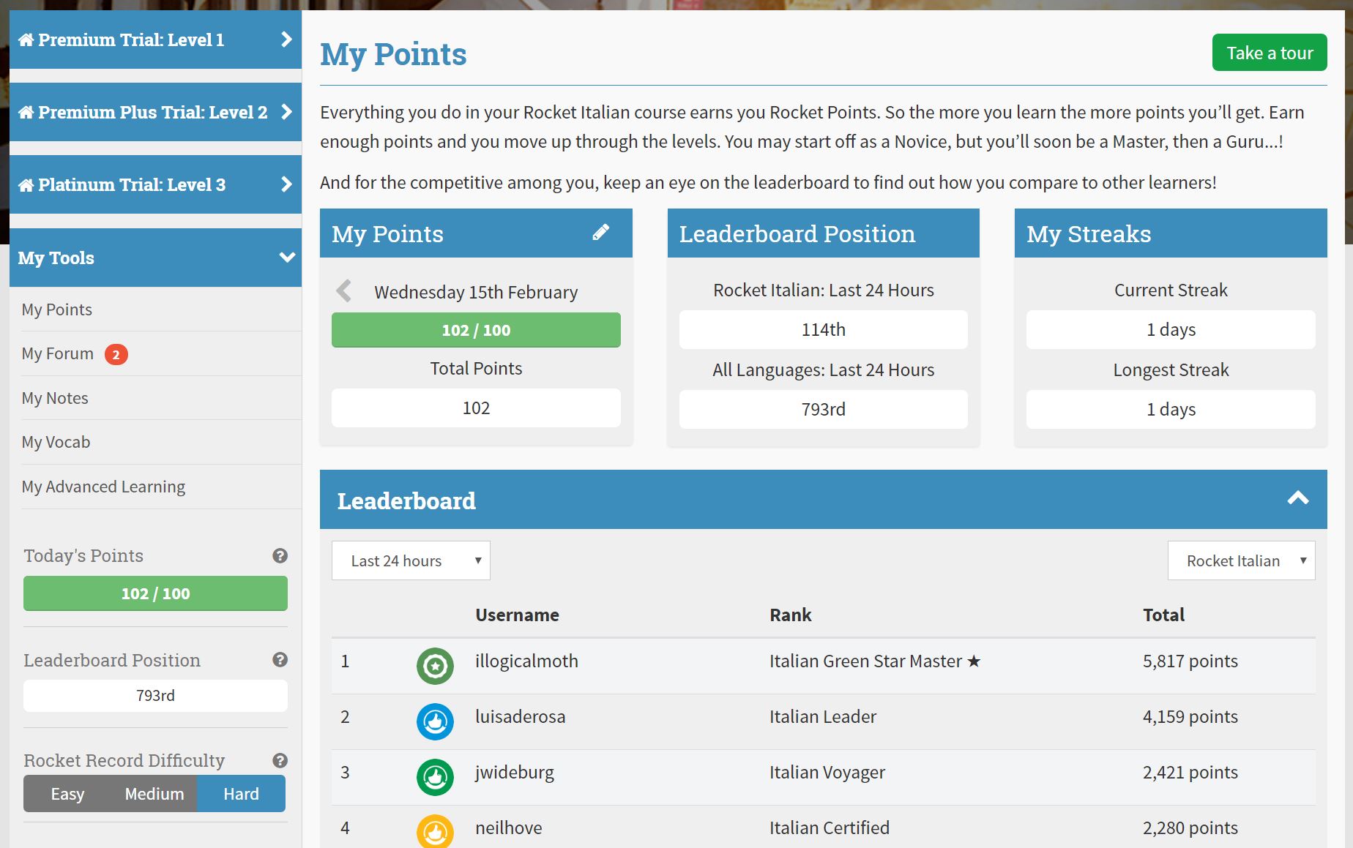Select the Hard difficulty option
This screenshot has width=1353, height=848.
pos(241,794)
